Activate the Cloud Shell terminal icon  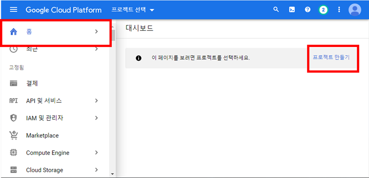(x=292, y=10)
